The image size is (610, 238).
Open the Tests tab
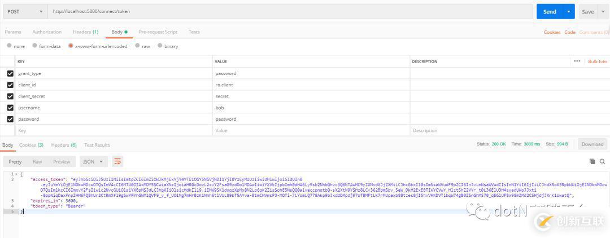[194, 32]
